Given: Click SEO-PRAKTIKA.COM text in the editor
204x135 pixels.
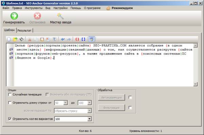Looking at the screenshot, I should click(x=110, y=46).
